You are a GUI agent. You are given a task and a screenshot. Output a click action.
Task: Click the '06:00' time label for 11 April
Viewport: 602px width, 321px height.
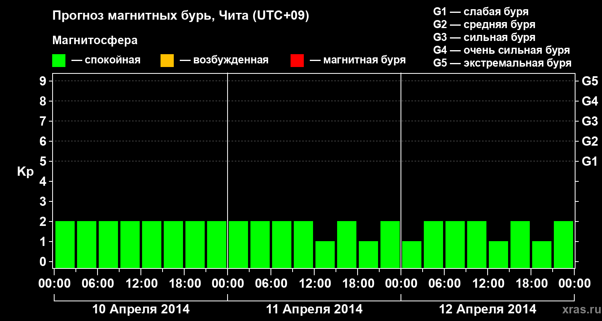pyautogui.click(x=271, y=284)
